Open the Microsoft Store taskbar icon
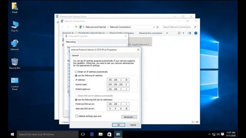246x138 pixels. (109, 134)
